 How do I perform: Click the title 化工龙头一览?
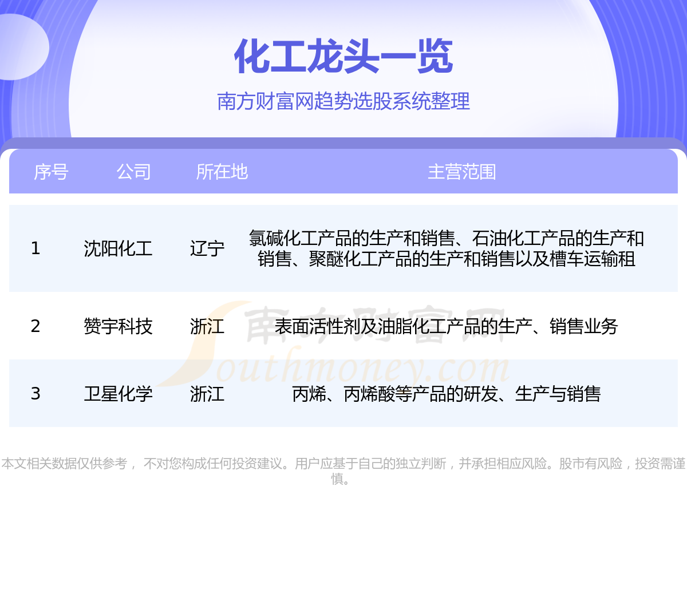pyautogui.click(x=343, y=57)
